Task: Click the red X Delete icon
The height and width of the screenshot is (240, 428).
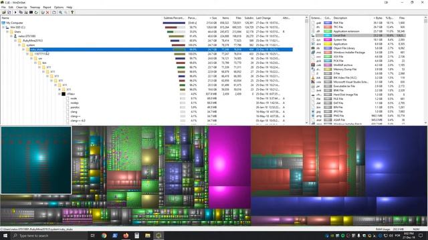Action: click(x=47, y=12)
